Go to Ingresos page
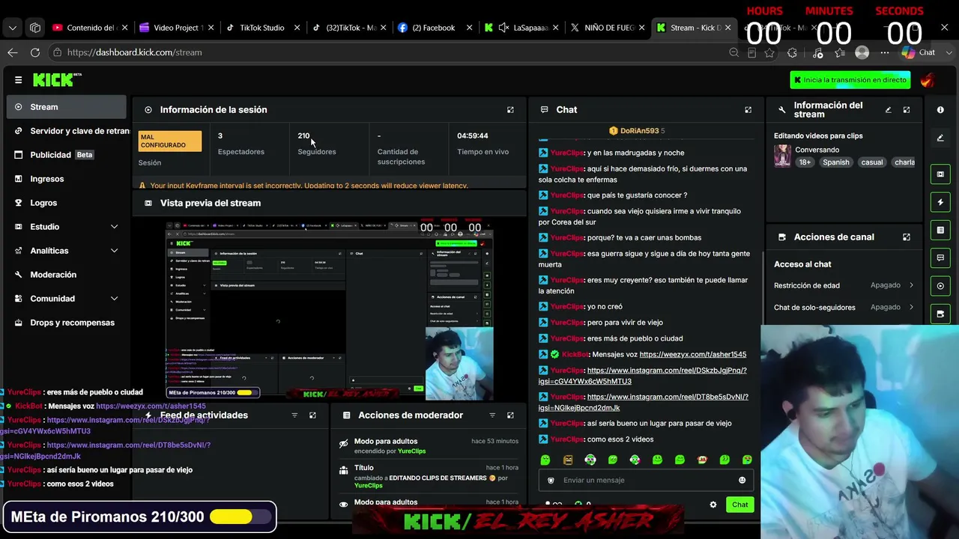Screen dimensions: 959x539 [x=66, y=179]
